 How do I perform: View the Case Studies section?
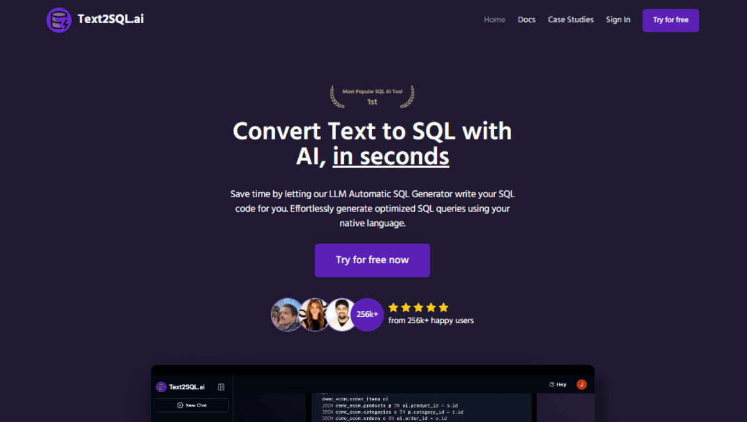pyautogui.click(x=571, y=19)
